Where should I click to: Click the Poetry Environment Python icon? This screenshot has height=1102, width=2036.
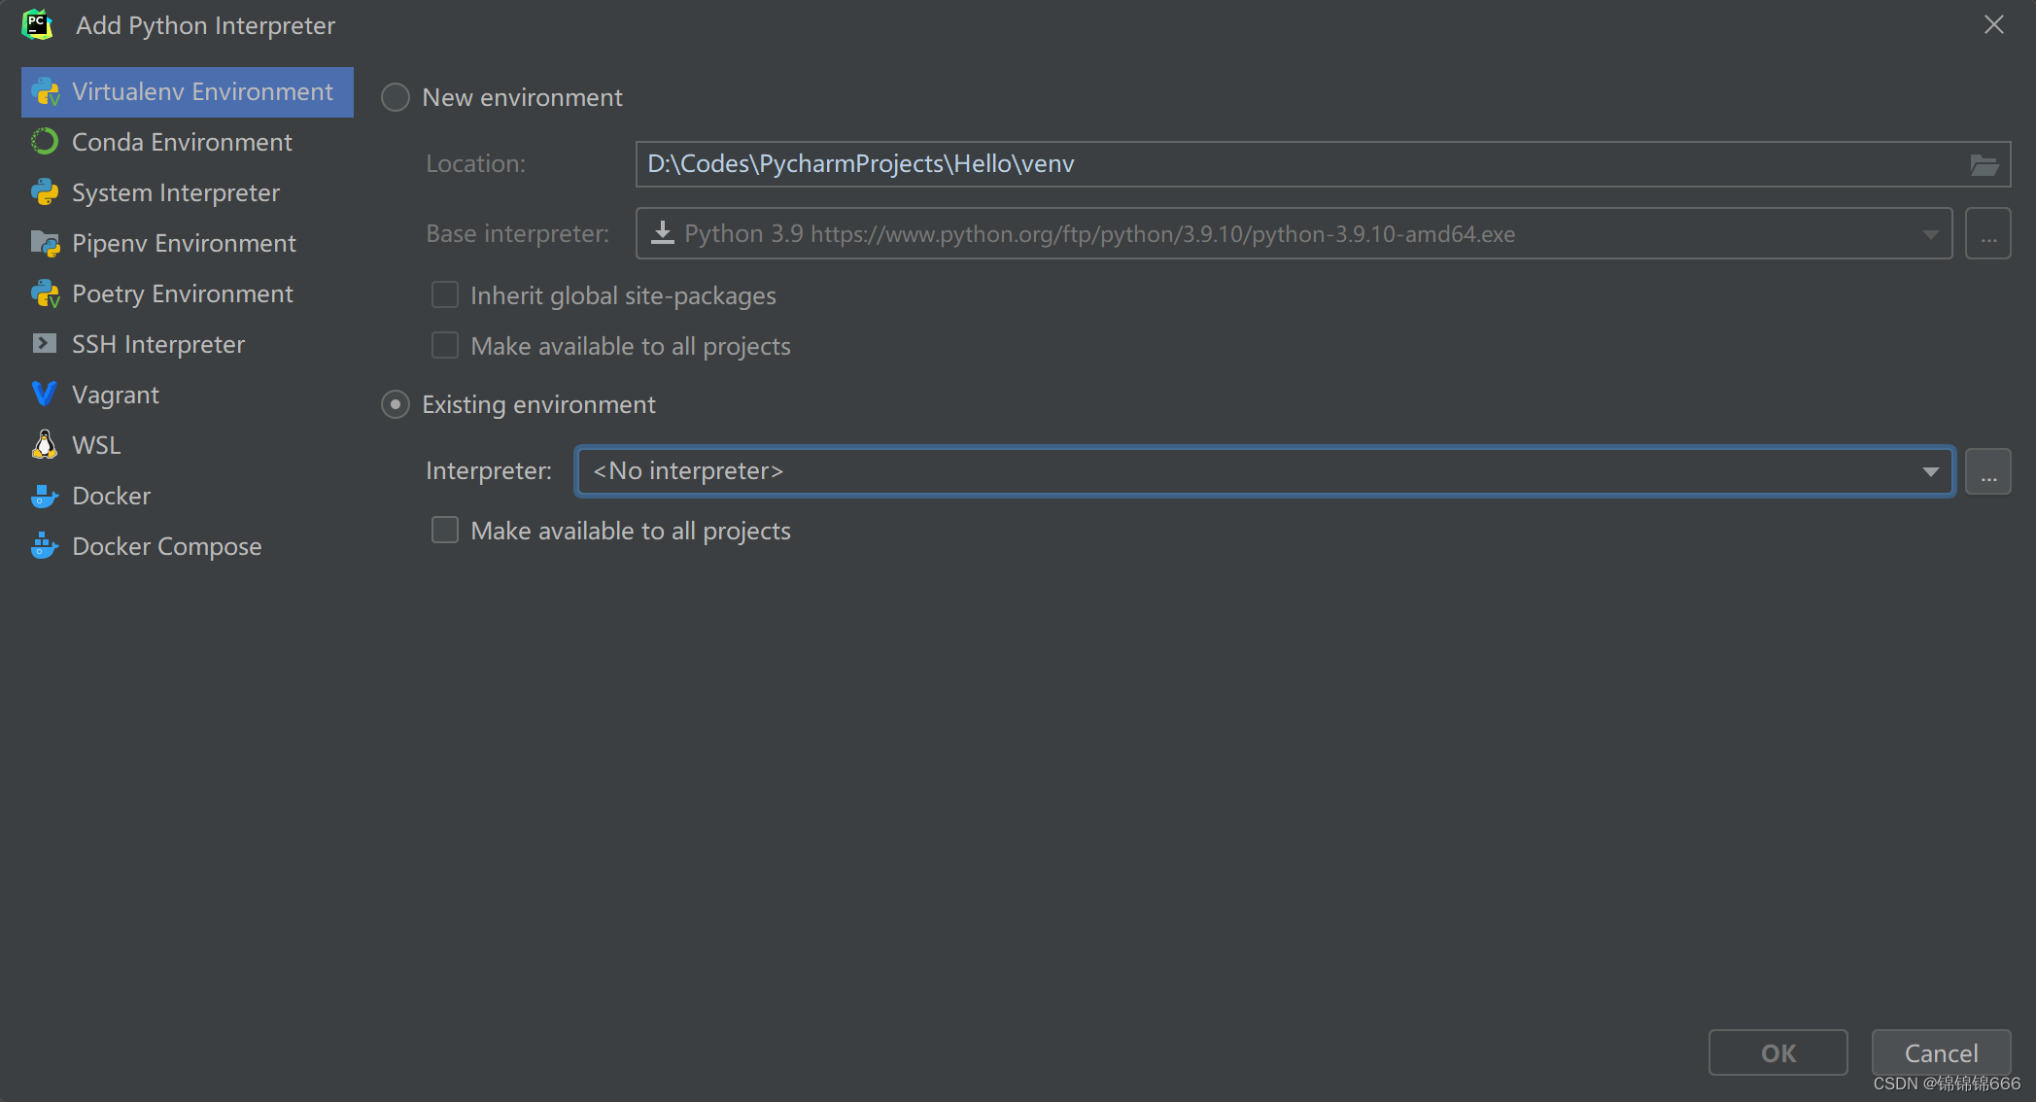click(44, 293)
